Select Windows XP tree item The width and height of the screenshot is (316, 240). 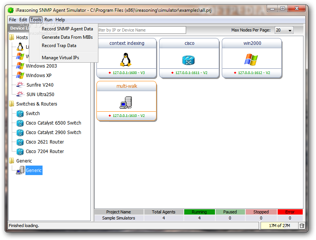pyautogui.click(x=39, y=75)
